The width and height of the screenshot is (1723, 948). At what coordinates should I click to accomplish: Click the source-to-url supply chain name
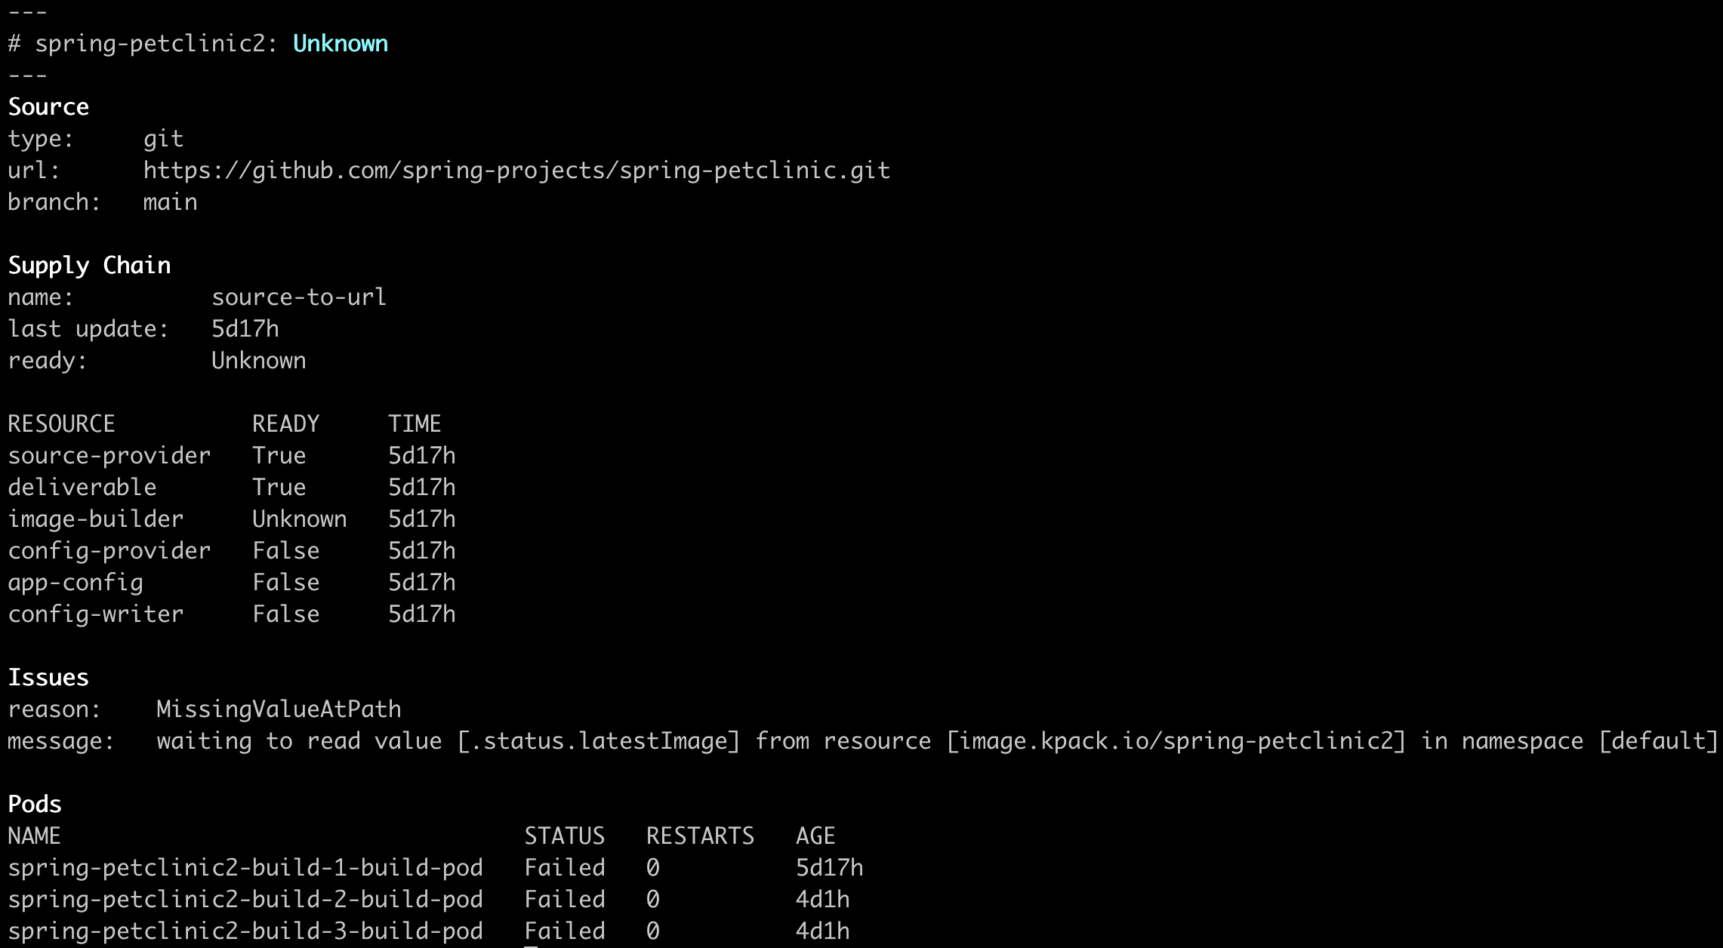(298, 297)
